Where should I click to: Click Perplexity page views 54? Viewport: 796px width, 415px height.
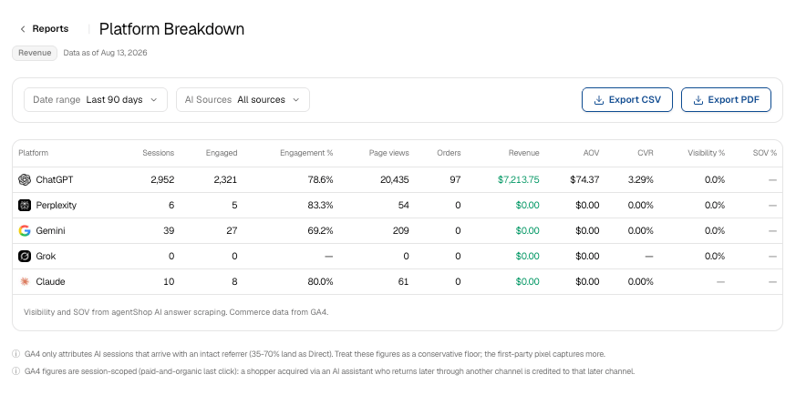pyautogui.click(x=404, y=205)
